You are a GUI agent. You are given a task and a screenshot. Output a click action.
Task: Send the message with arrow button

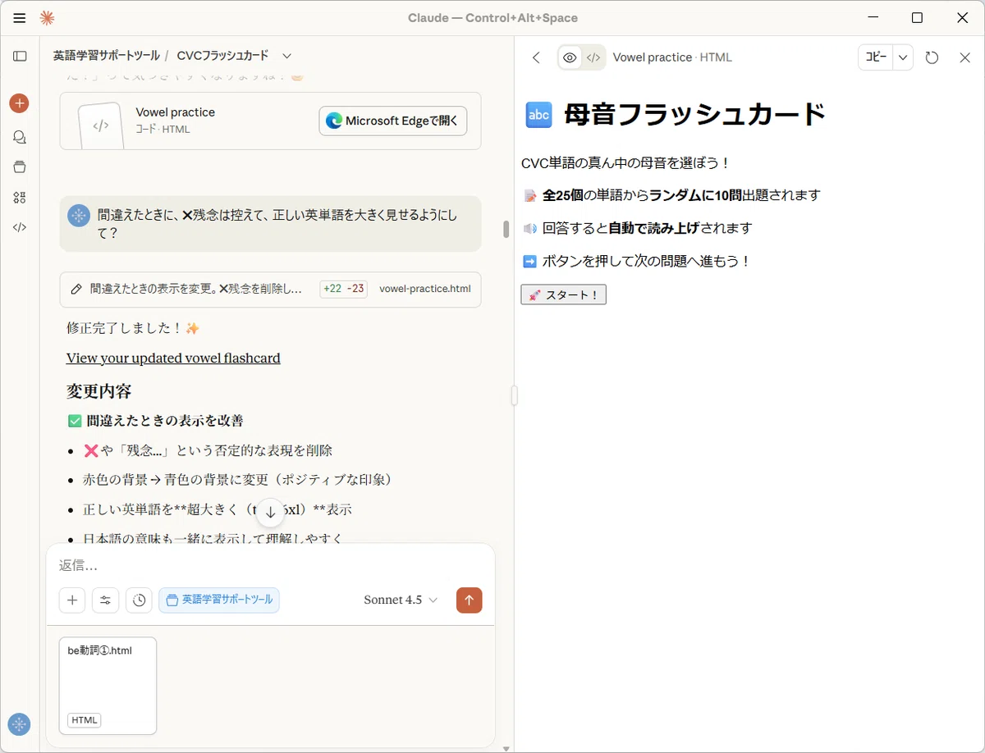pyautogui.click(x=469, y=600)
